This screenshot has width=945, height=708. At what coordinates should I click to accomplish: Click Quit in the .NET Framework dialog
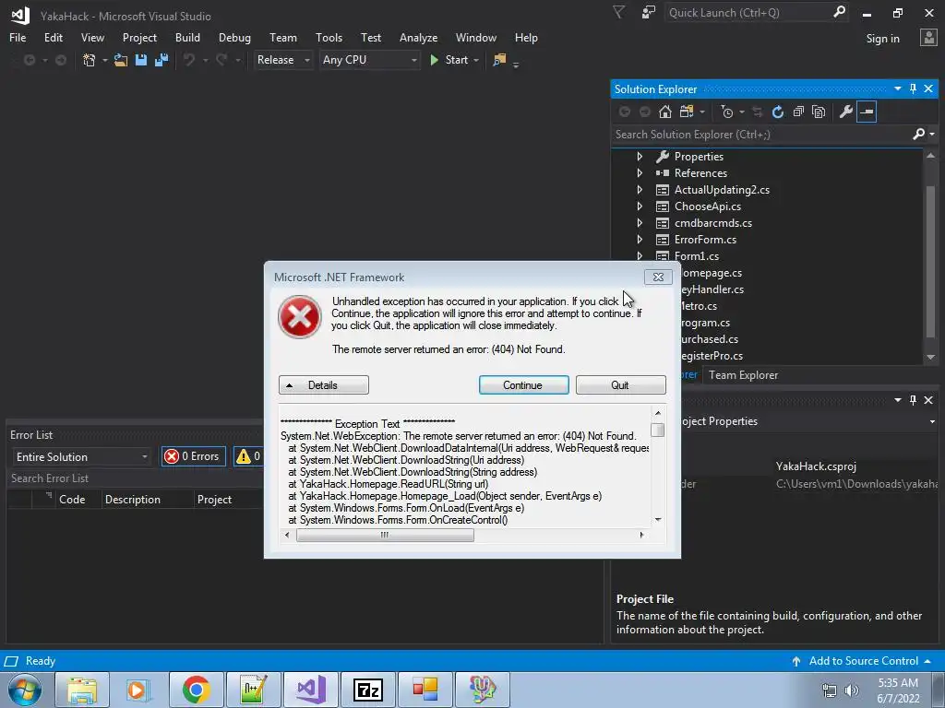tap(621, 384)
